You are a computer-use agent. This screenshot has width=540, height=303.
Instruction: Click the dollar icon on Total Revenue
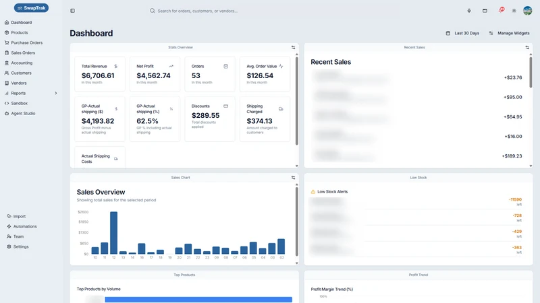point(115,66)
